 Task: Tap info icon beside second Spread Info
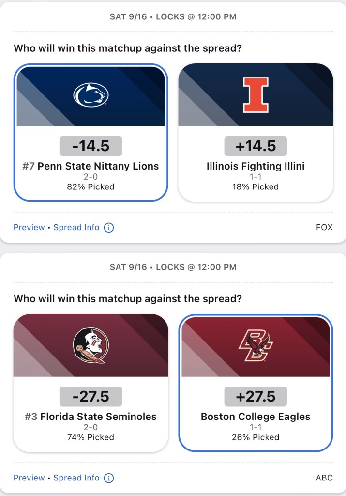[109, 478]
